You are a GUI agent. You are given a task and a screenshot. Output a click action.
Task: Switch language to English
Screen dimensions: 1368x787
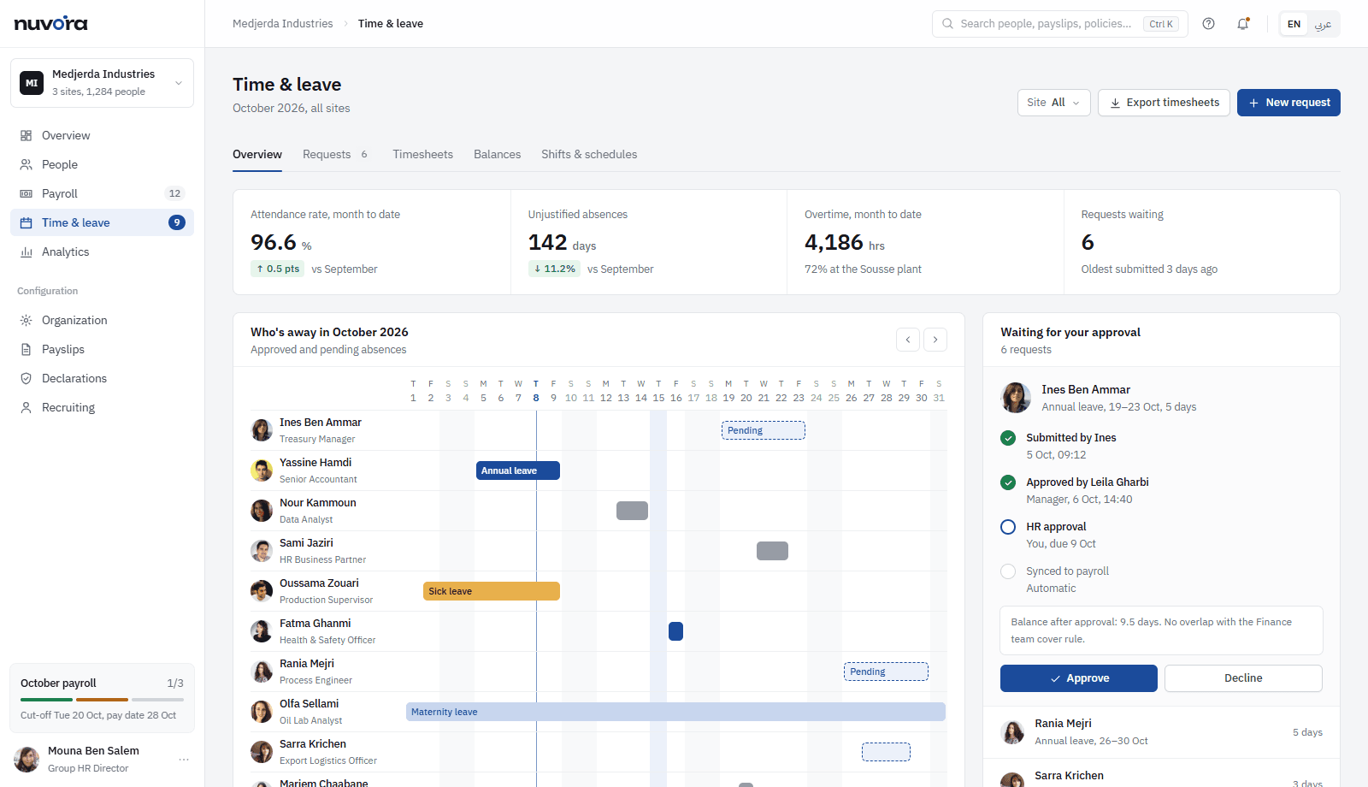pos(1294,24)
